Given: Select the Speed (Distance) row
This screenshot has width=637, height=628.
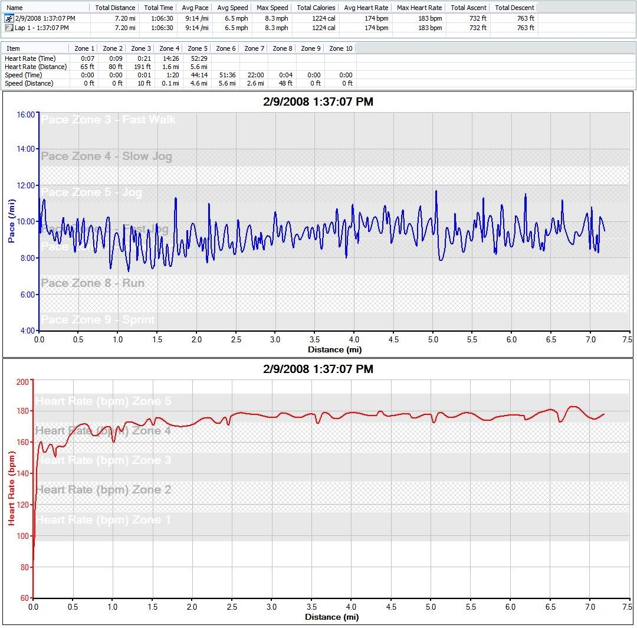Looking at the screenshot, I should pyautogui.click(x=28, y=83).
